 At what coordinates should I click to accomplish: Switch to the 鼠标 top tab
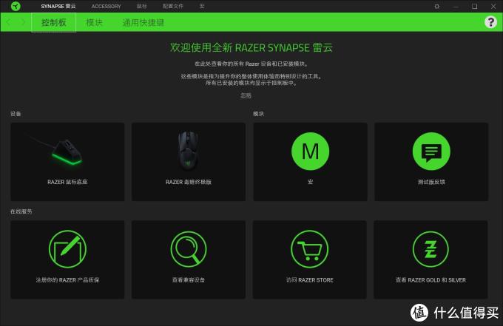point(142,6)
